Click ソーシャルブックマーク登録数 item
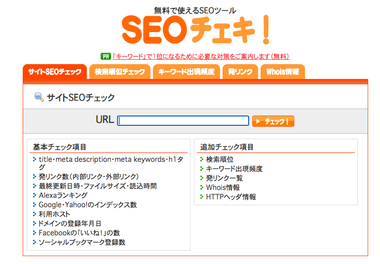The image size is (380, 264). point(82,242)
